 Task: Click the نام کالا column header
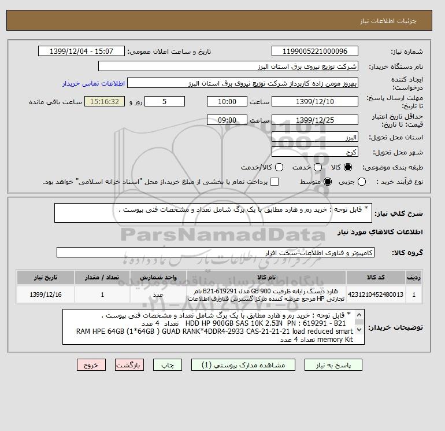(266, 277)
